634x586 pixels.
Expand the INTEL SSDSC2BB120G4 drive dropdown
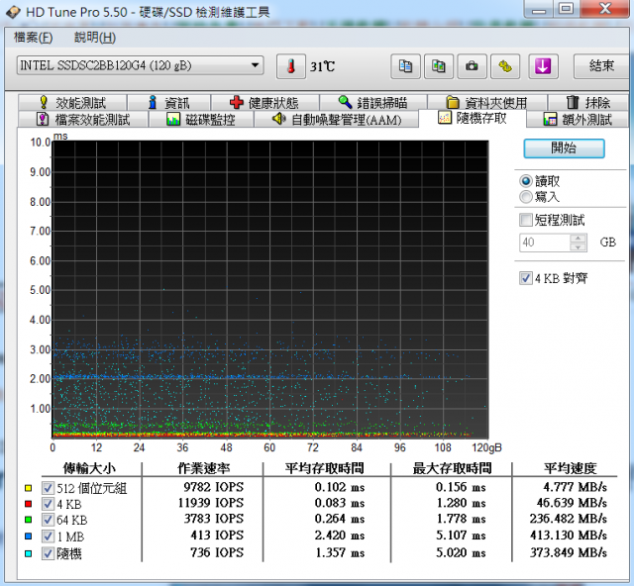140,65
